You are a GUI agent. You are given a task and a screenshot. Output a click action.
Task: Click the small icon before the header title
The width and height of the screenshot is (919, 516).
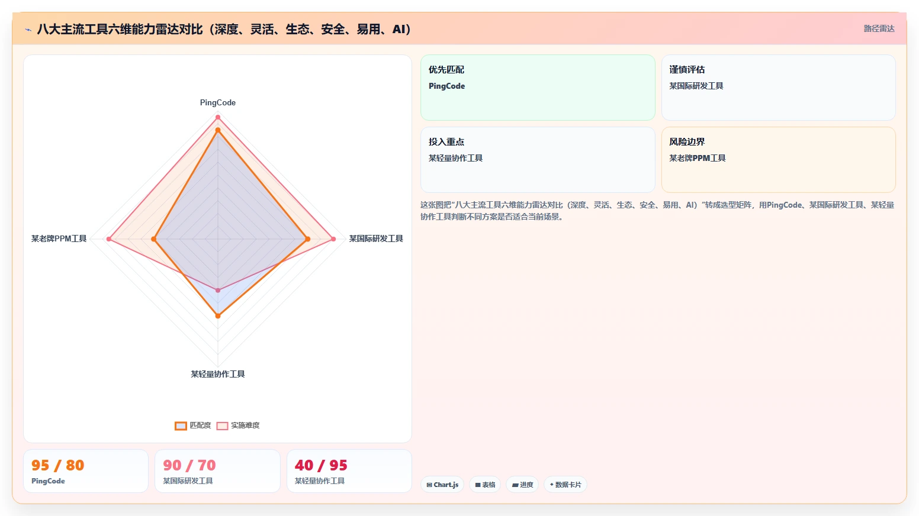pyautogui.click(x=28, y=30)
